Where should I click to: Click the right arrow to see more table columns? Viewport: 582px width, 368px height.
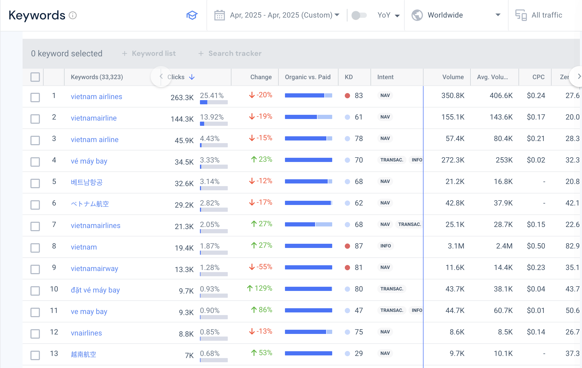pos(579,77)
